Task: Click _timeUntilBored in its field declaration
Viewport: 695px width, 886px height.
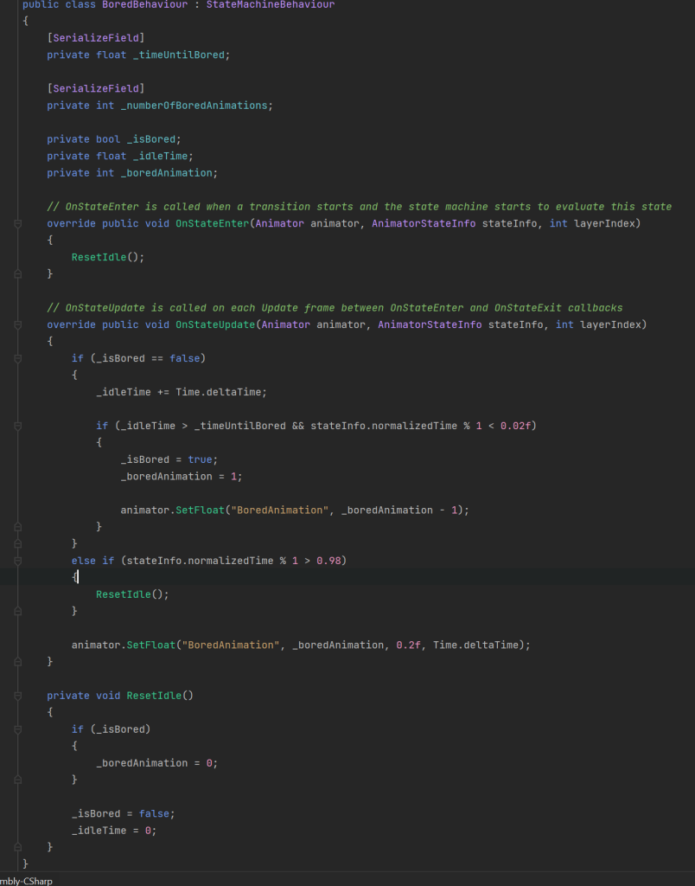Action: (x=178, y=55)
